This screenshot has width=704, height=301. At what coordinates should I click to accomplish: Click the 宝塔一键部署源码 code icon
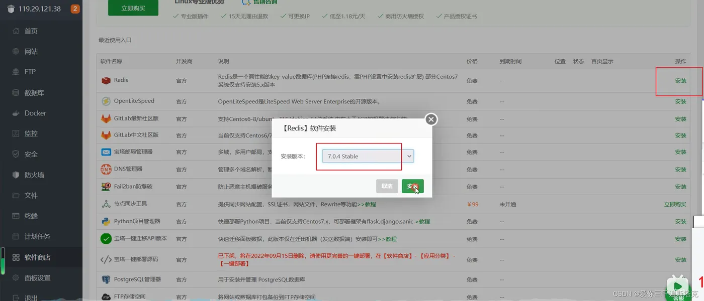coord(106,260)
